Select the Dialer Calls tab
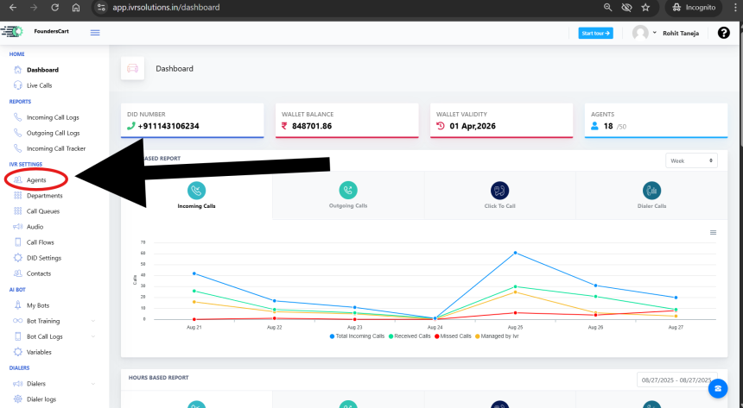 click(x=651, y=194)
